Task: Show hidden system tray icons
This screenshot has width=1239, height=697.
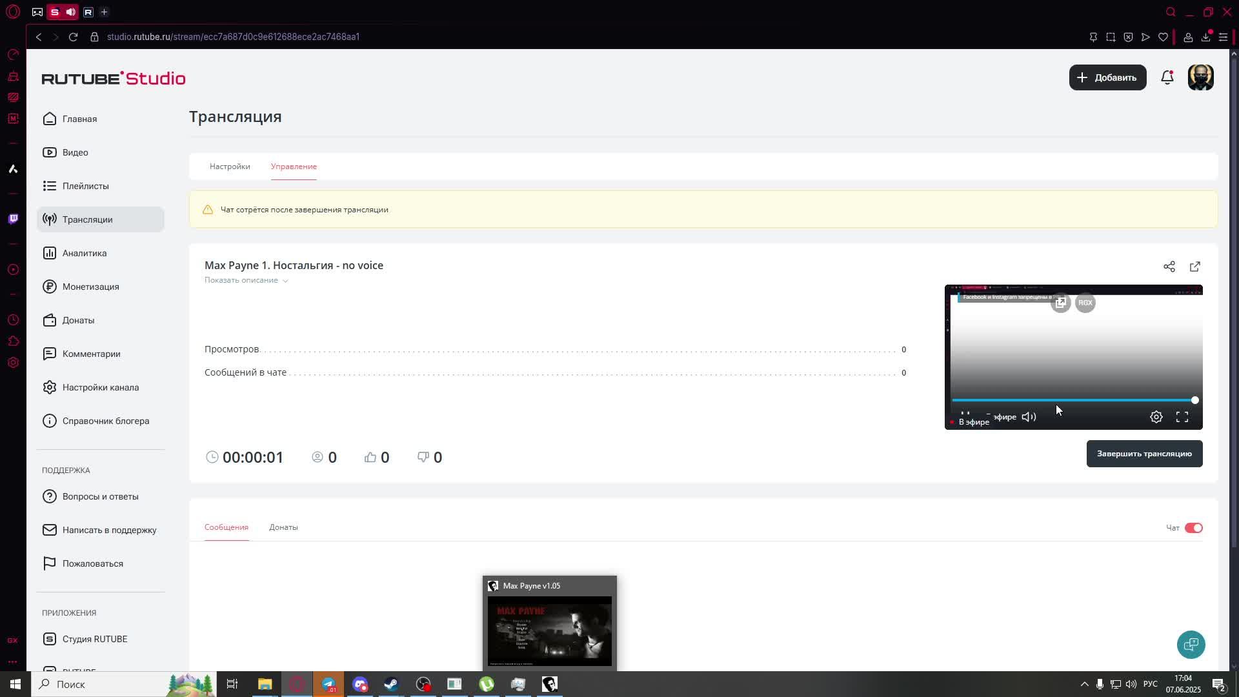Action: point(1084,684)
